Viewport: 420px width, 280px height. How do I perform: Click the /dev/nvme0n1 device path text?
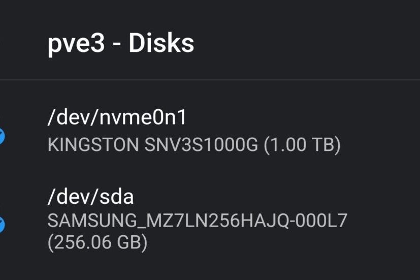click(117, 117)
